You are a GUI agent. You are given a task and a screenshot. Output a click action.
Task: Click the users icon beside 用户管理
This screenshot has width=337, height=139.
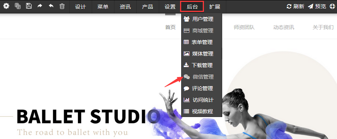[186, 19]
